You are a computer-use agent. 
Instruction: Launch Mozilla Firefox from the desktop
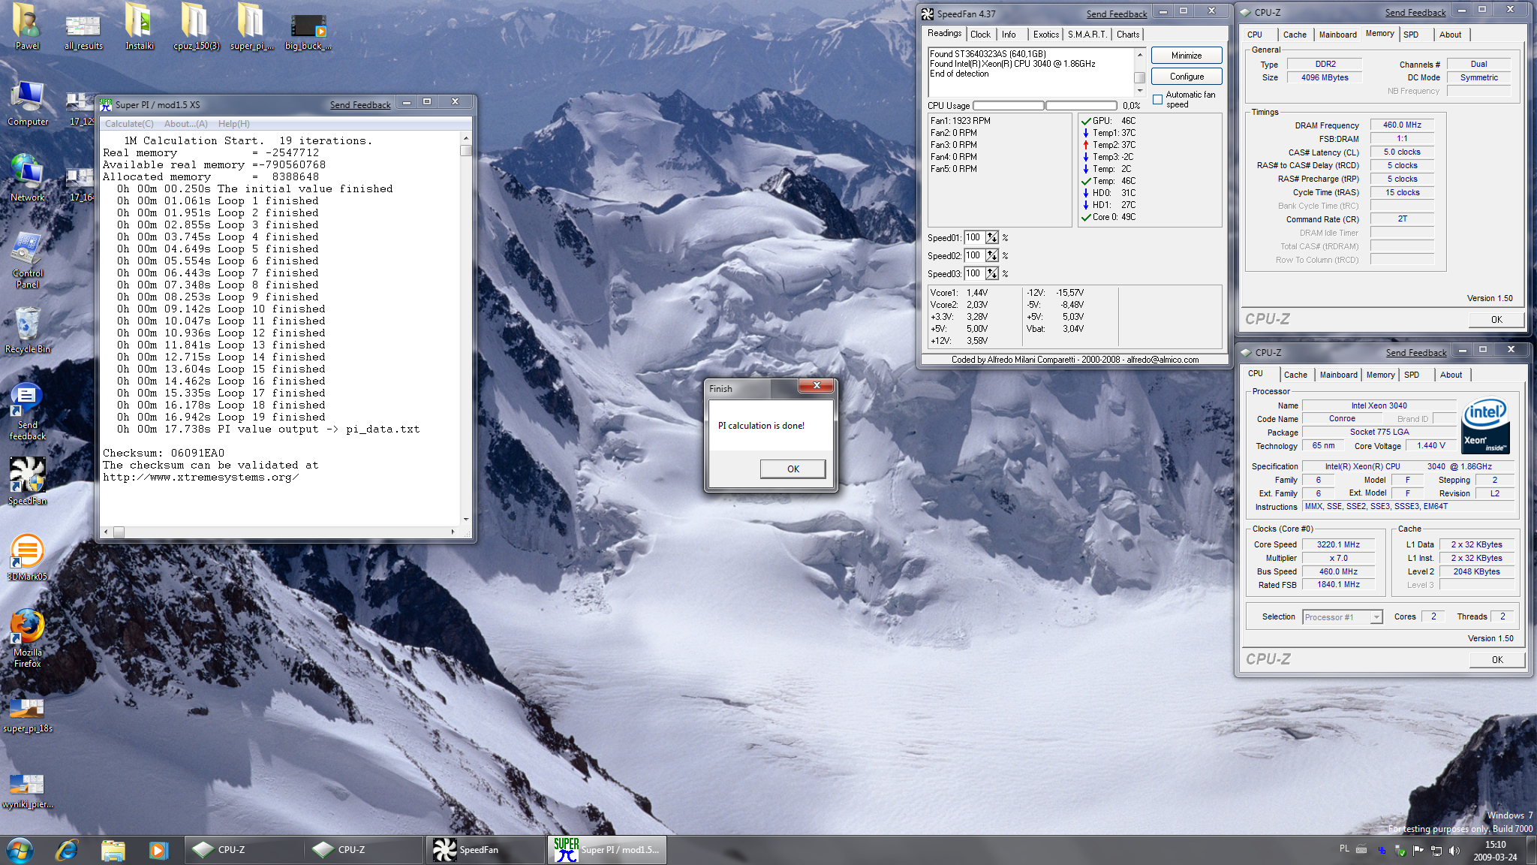click(x=27, y=628)
